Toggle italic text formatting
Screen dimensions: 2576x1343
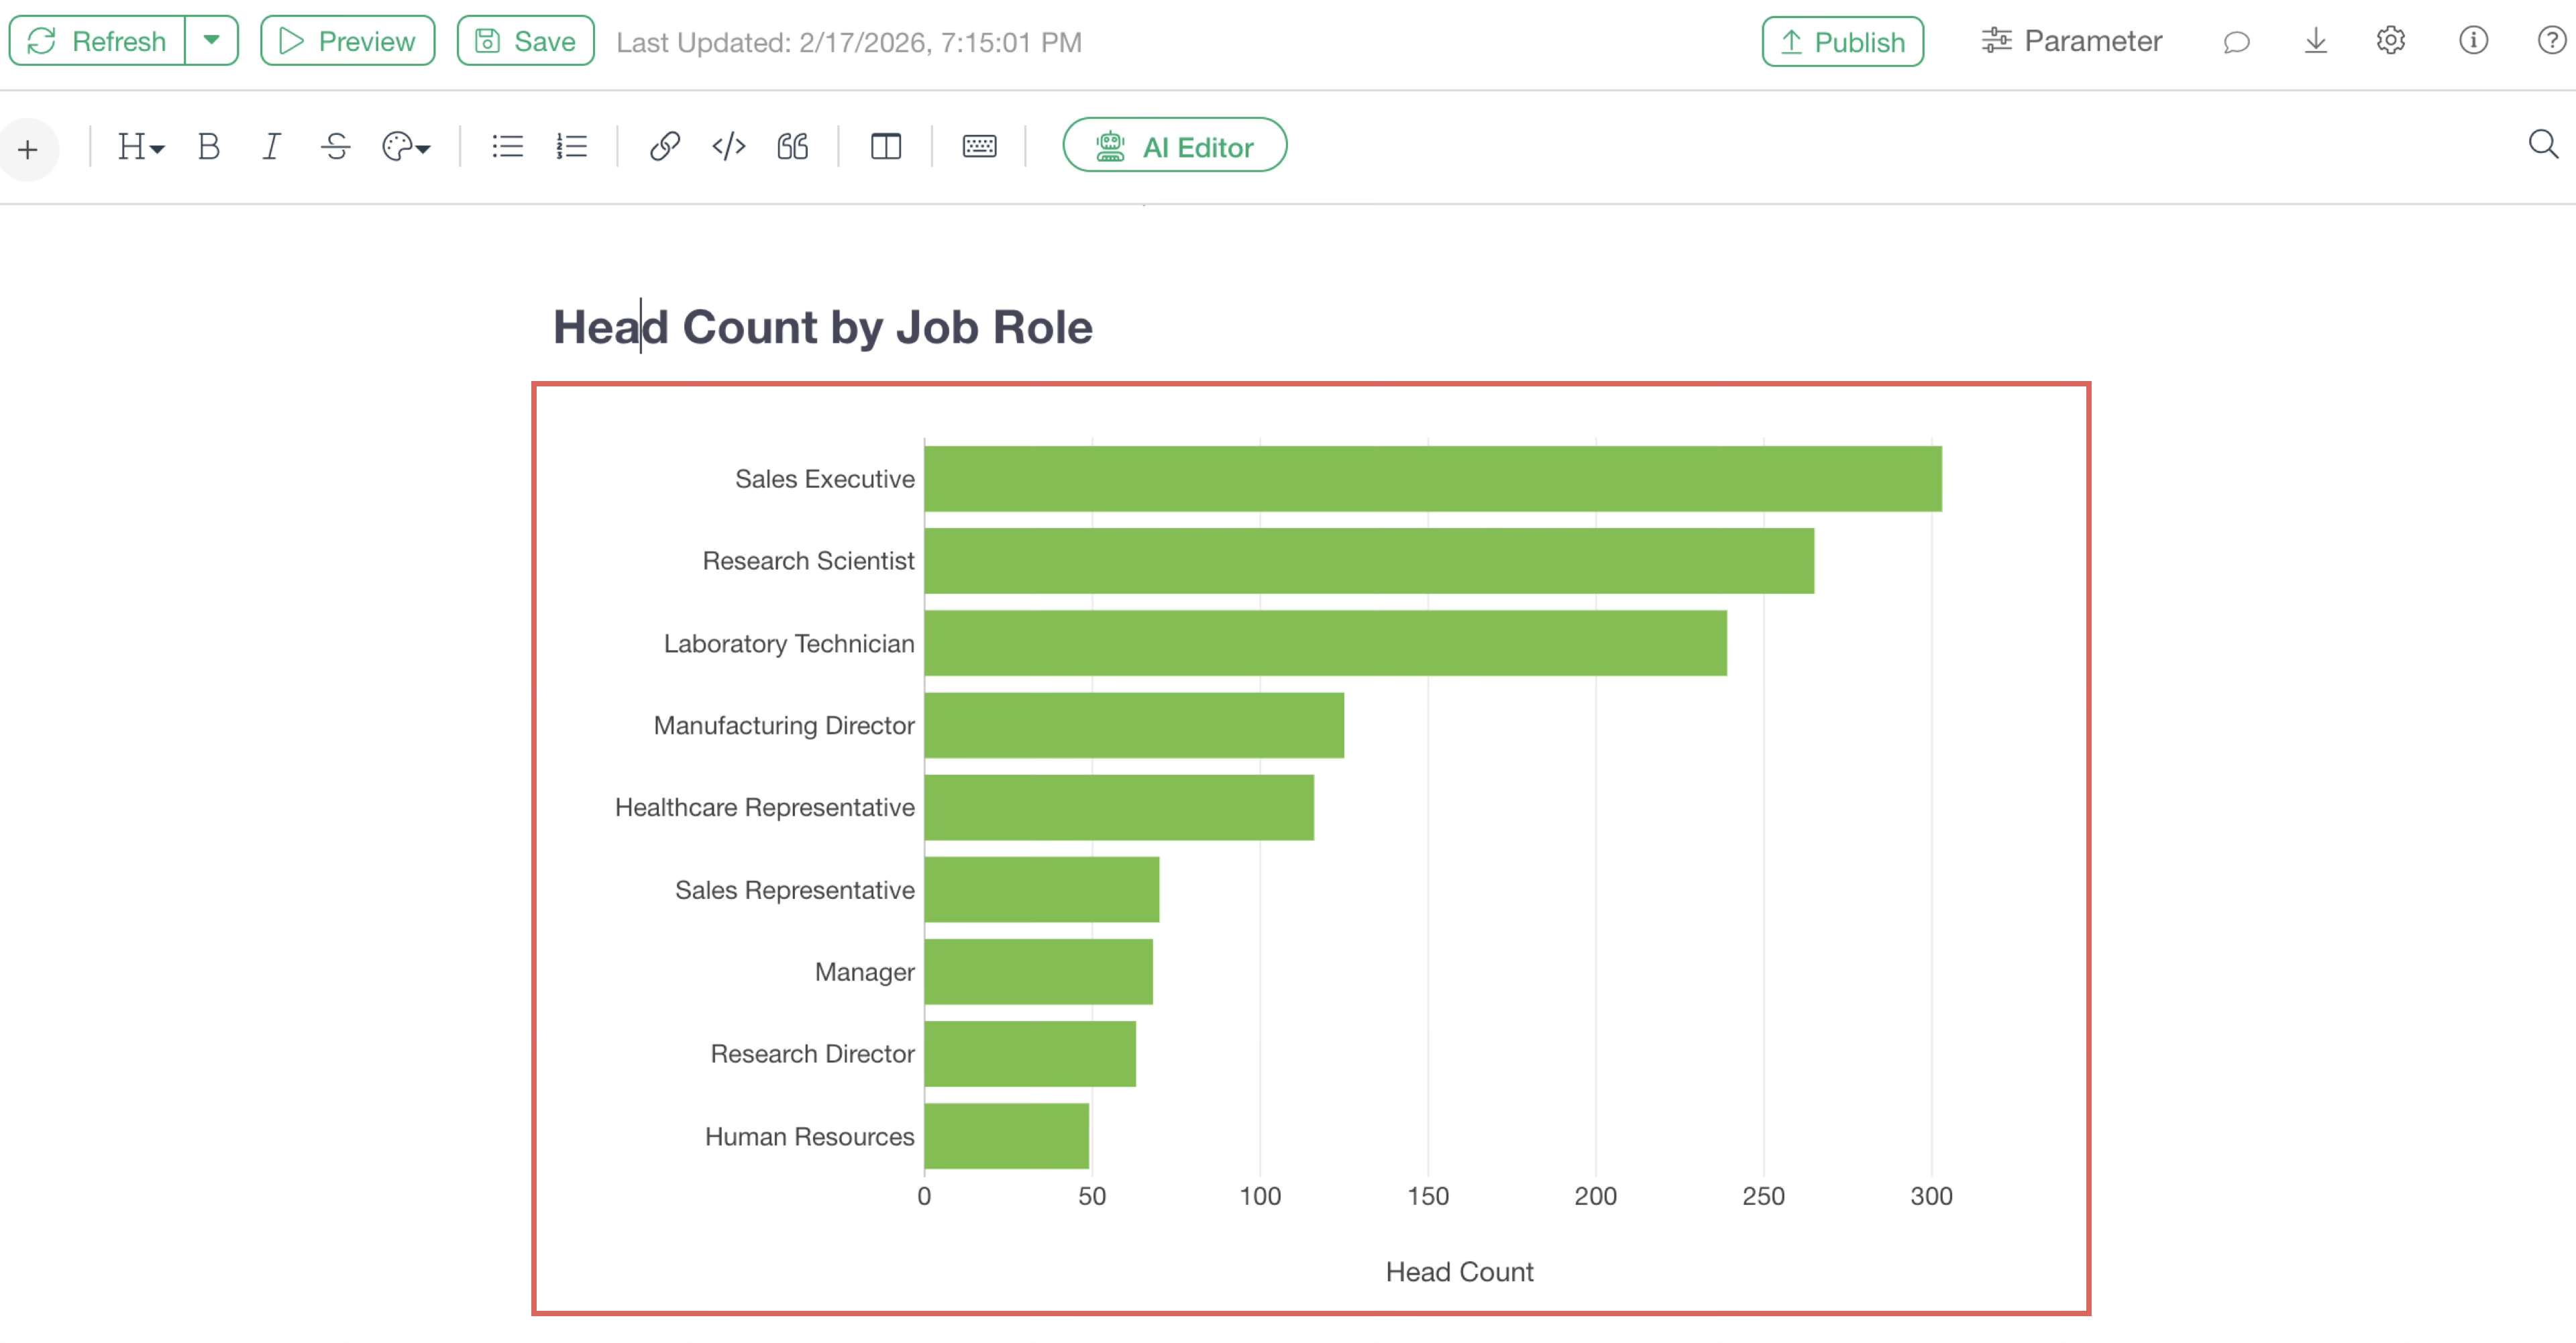(x=271, y=147)
